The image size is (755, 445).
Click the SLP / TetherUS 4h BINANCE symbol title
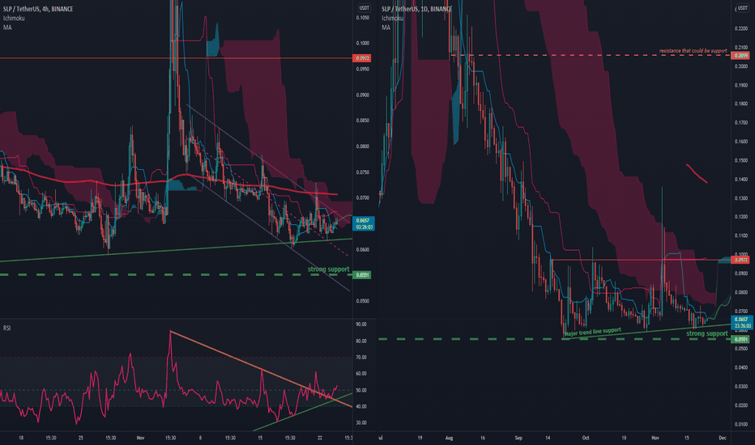point(38,9)
